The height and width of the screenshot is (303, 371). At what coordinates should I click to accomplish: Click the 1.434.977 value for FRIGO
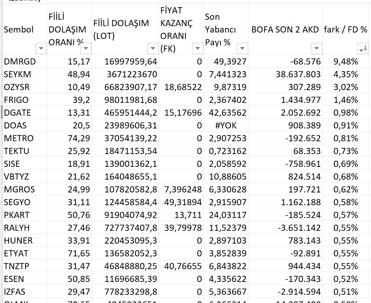[285, 100]
